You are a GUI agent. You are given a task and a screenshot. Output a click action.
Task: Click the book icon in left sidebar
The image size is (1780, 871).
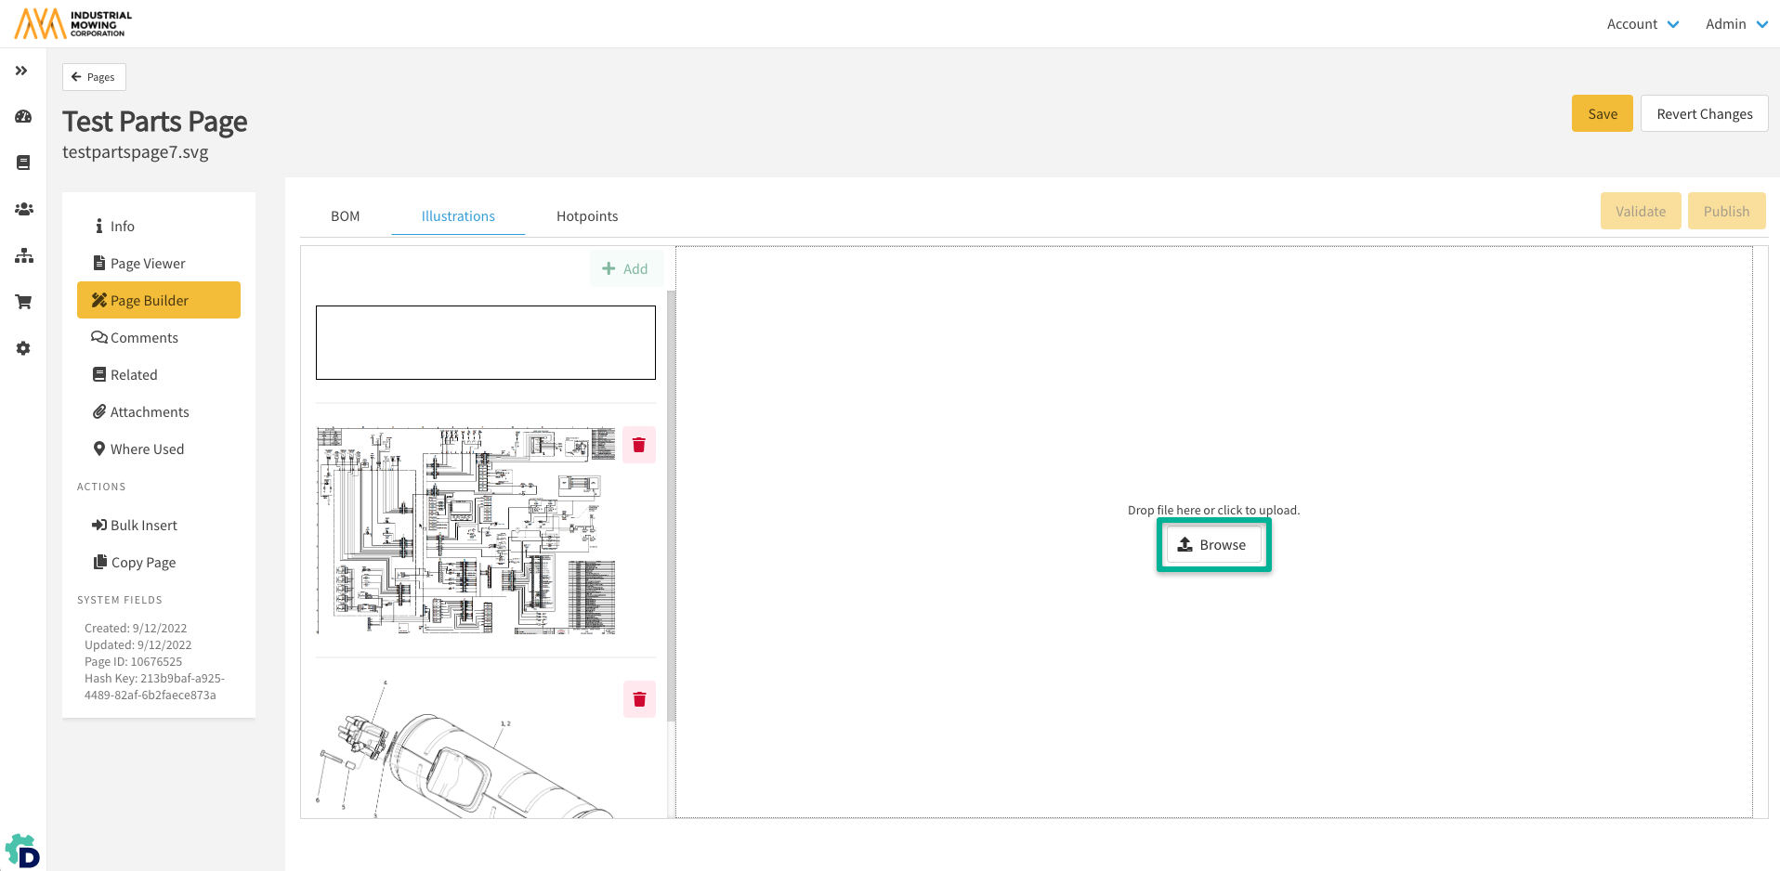tap(23, 162)
